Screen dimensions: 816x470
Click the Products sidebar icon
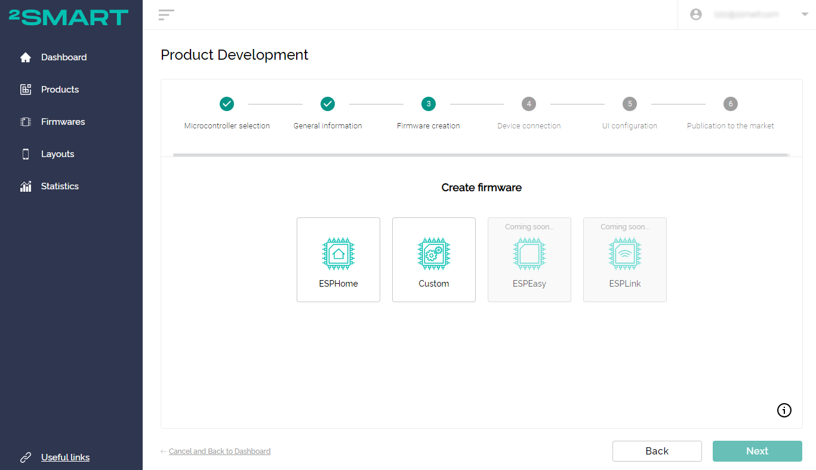[x=26, y=90]
